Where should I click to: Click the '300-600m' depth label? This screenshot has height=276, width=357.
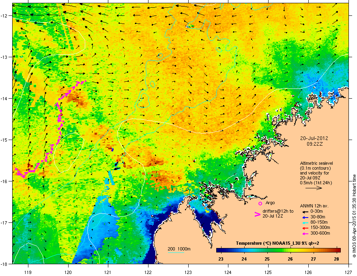pos(320,233)
